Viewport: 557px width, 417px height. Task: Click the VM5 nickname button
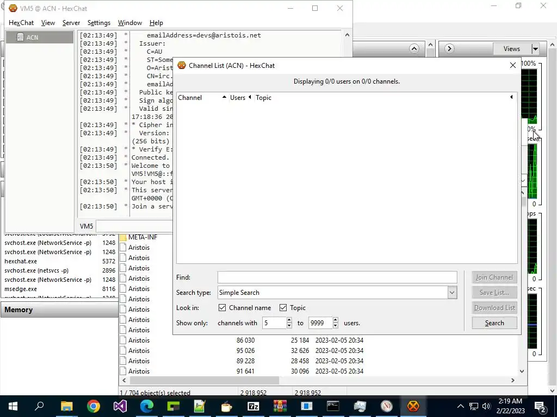tap(86, 226)
